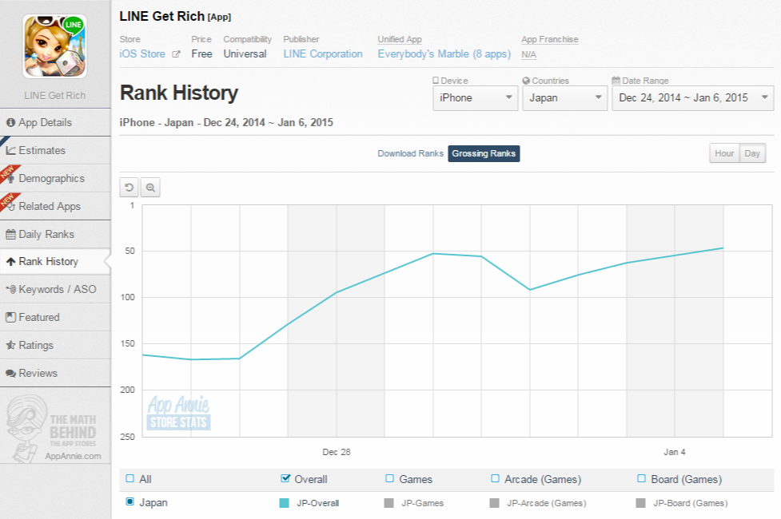
Task: Open the Estimates section
Action: pos(55,150)
